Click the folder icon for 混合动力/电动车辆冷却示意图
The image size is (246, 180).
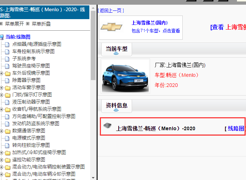(x=8, y=174)
